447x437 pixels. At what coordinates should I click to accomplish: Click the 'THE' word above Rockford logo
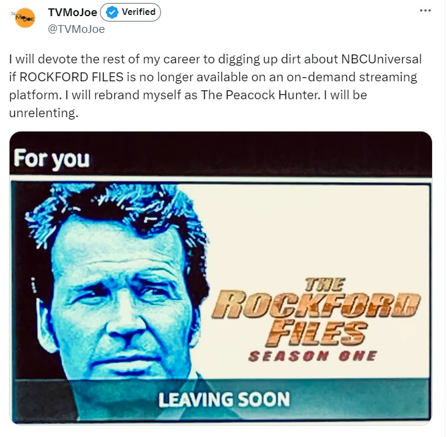(325, 285)
